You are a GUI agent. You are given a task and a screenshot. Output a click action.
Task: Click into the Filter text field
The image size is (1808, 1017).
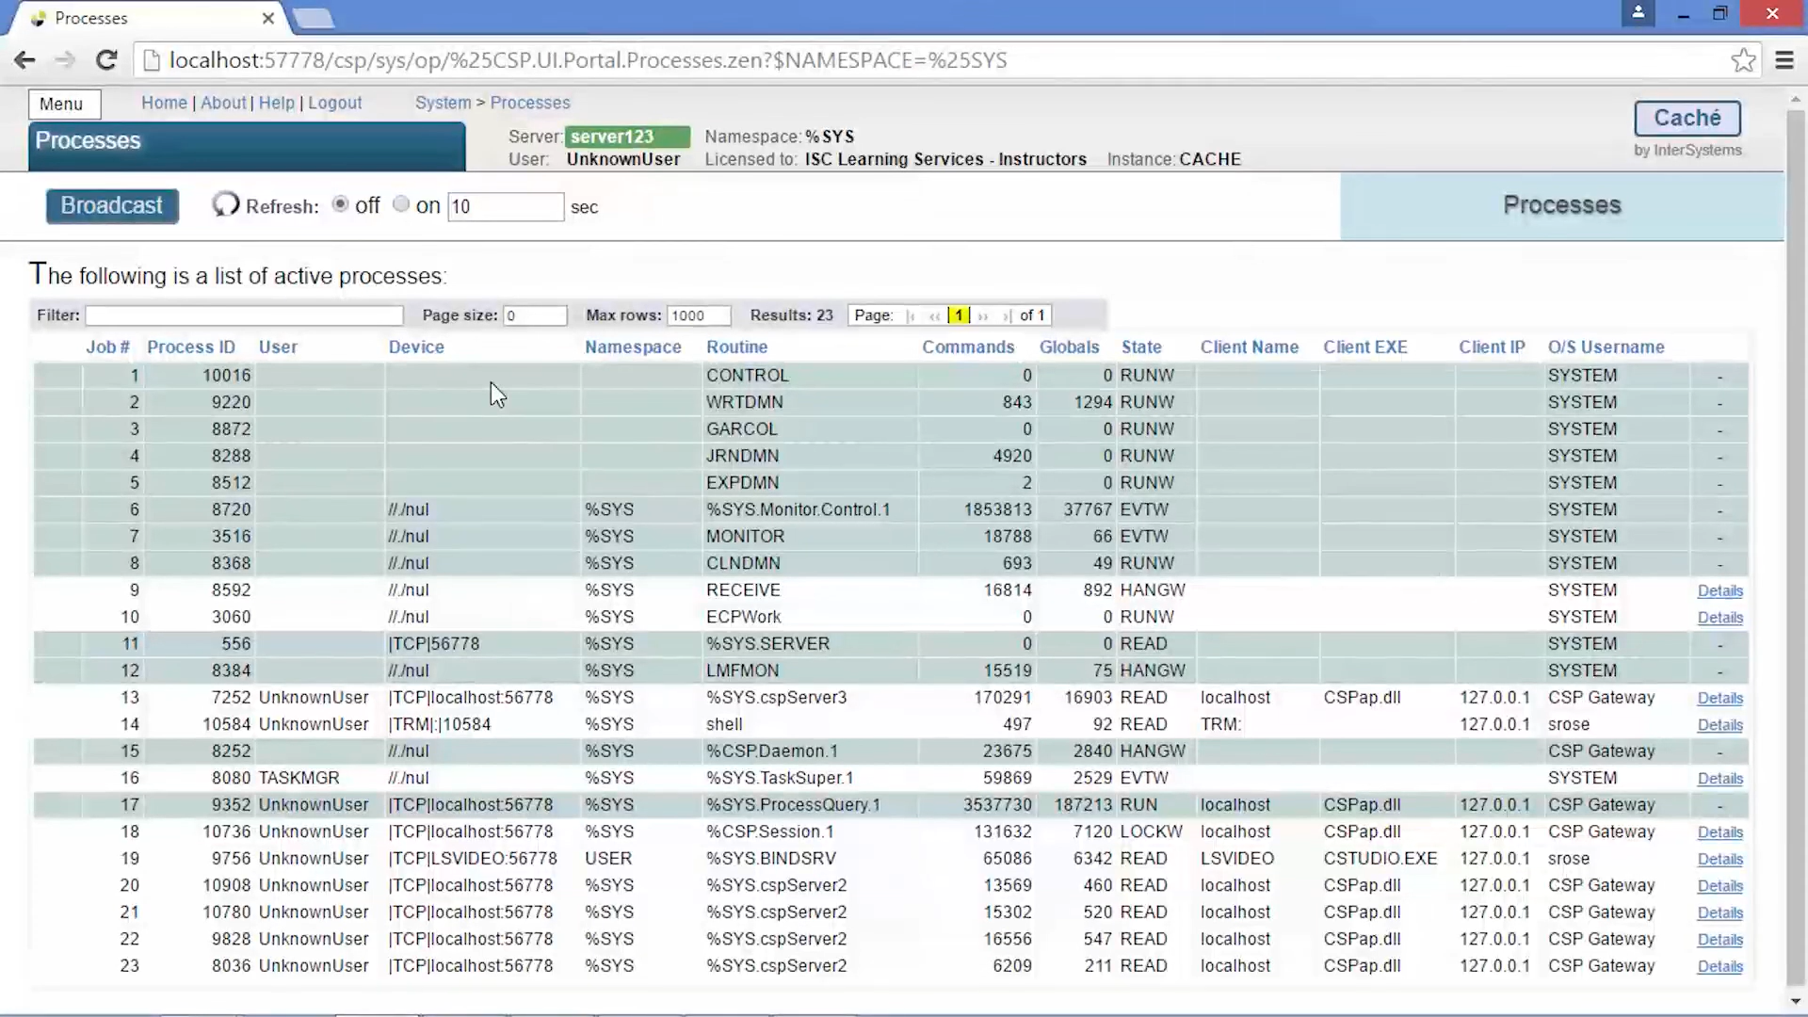tap(244, 315)
